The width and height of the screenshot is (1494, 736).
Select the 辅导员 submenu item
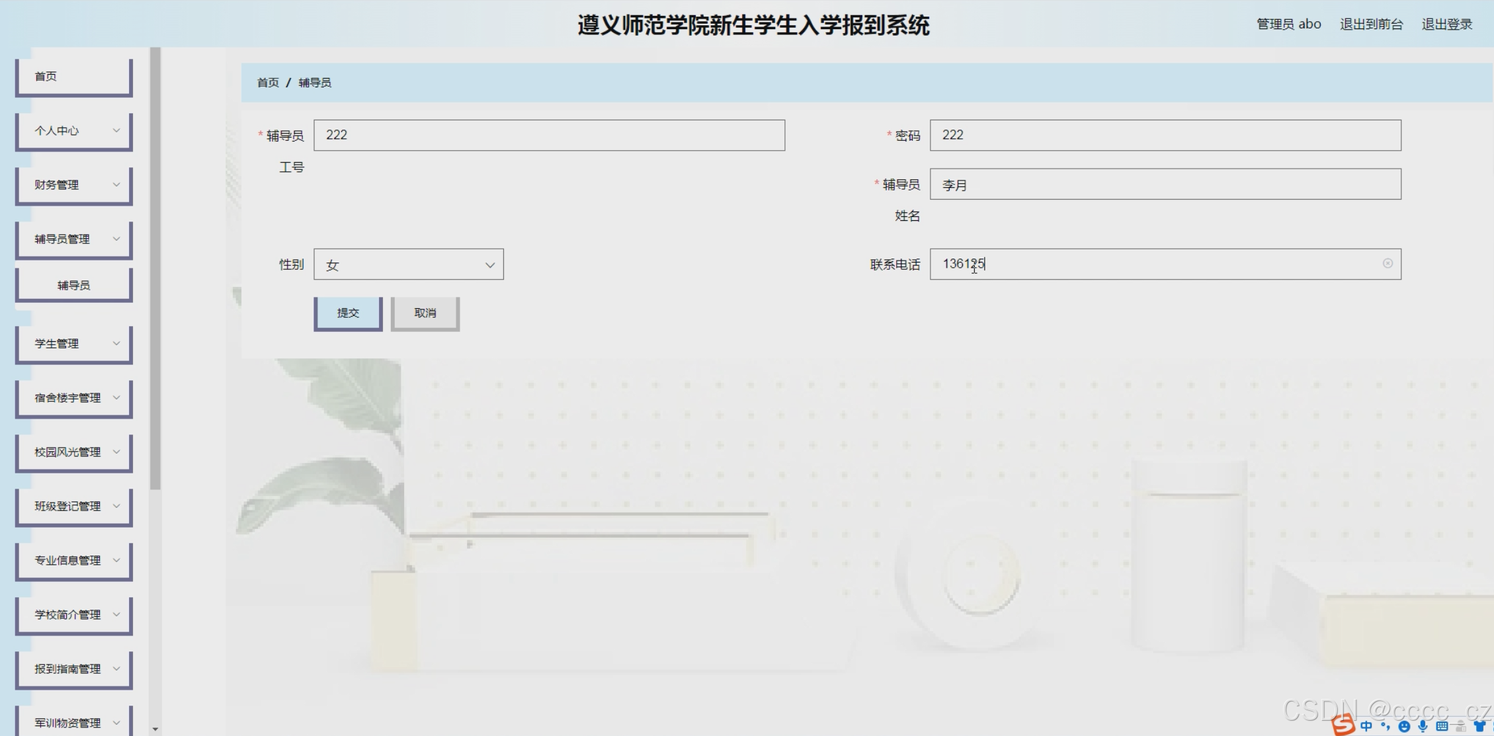click(73, 285)
